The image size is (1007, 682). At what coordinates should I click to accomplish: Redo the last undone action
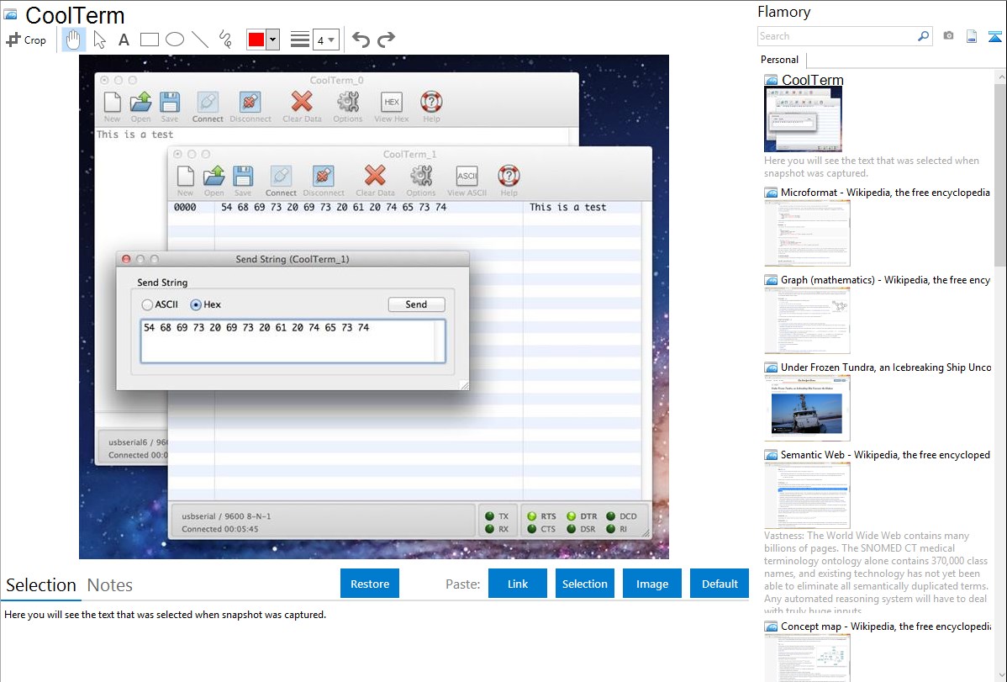point(386,40)
